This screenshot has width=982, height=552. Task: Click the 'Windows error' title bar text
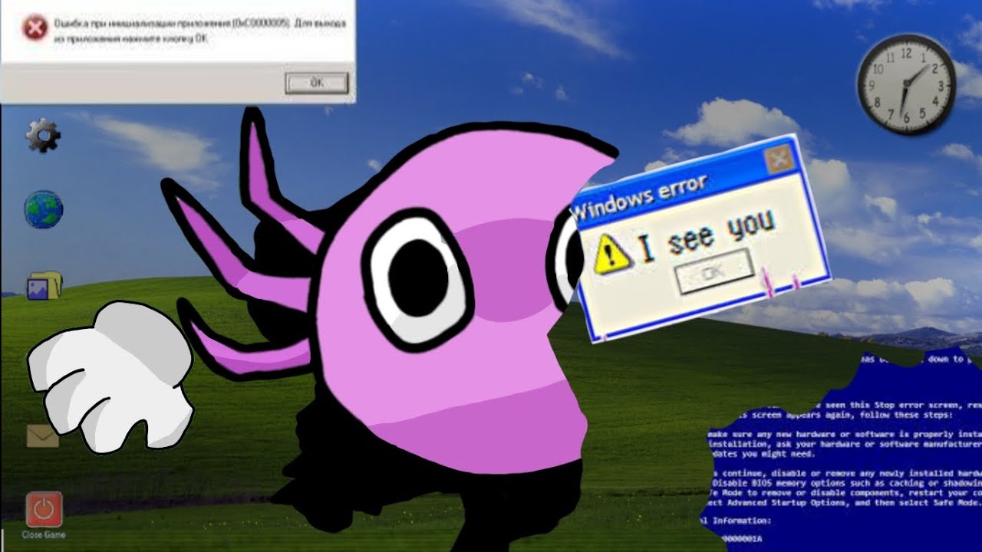pyautogui.click(x=639, y=198)
